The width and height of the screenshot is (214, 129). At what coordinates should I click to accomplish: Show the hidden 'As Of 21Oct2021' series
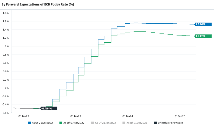pos(137,123)
